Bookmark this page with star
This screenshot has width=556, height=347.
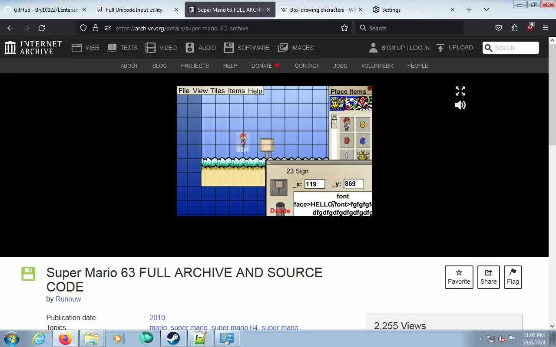pos(344,28)
